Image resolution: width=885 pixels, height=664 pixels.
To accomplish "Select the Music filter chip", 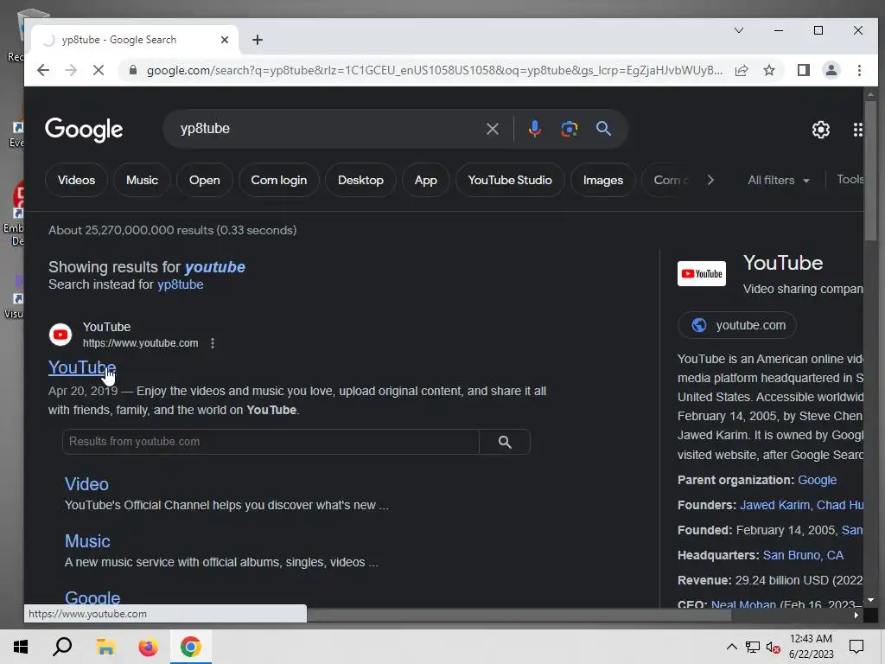I will point(142,180).
